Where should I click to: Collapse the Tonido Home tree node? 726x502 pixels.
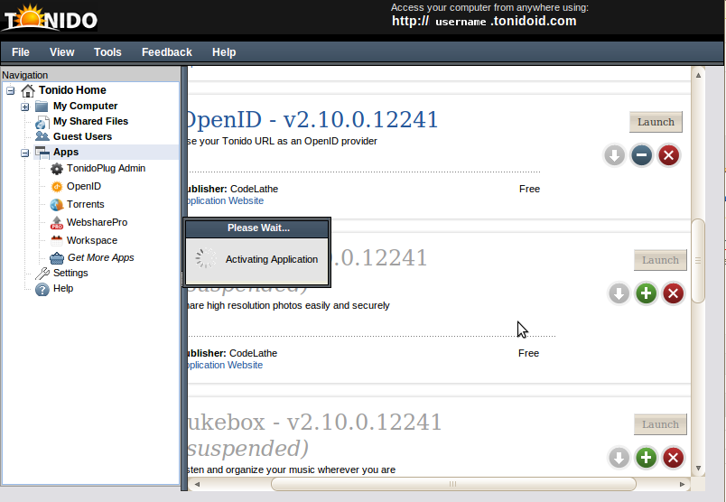click(10, 90)
